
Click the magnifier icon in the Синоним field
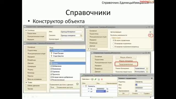coord(81,35)
